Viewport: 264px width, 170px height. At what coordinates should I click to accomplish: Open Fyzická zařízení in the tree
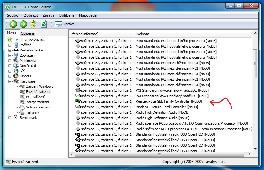tap(38, 92)
